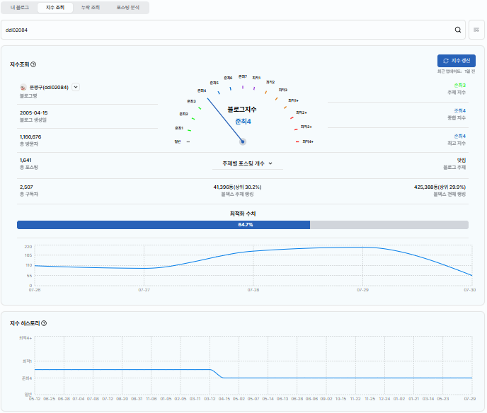Click the 2,507 subscribers value

click(26, 187)
